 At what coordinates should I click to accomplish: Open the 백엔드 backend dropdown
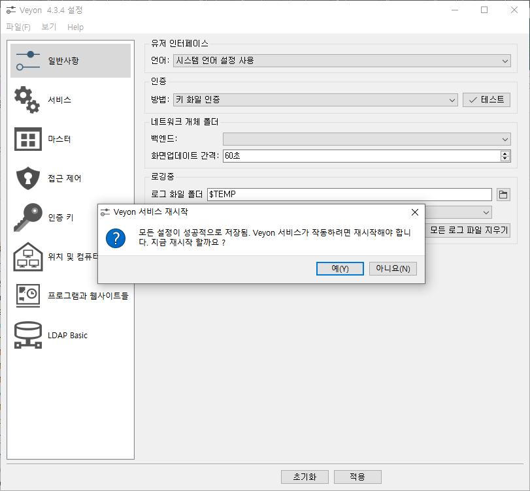pos(367,139)
